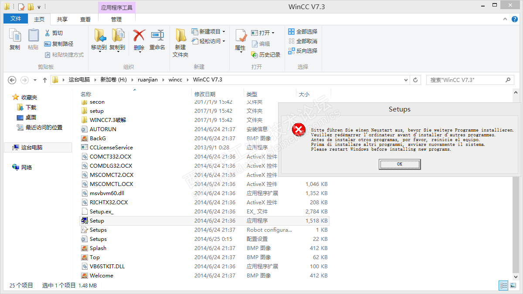
Task: Click the Back navigation arrow
Action: tap(12, 80)
